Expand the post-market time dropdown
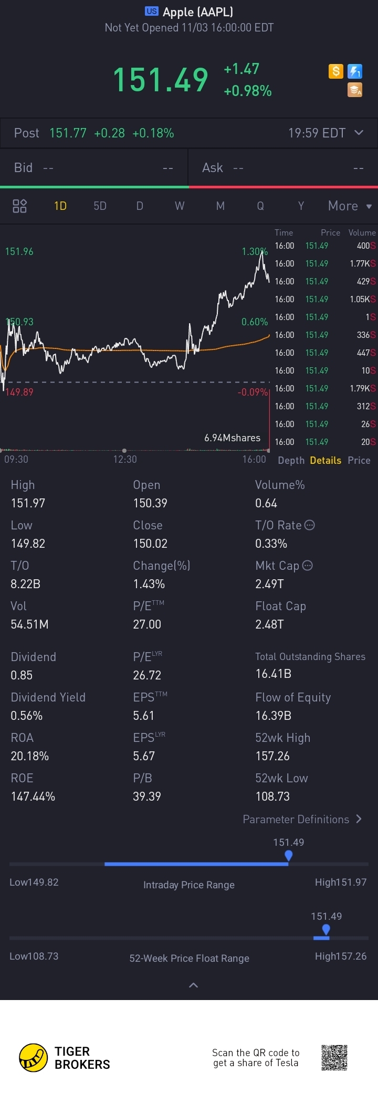The height and width of the screenshot is (1116, 378). [x=359, y=133]
